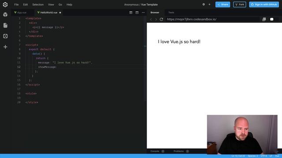Click LF line ending in status bar
Screen dimensions: 282x158
click(x=271, y=156)
